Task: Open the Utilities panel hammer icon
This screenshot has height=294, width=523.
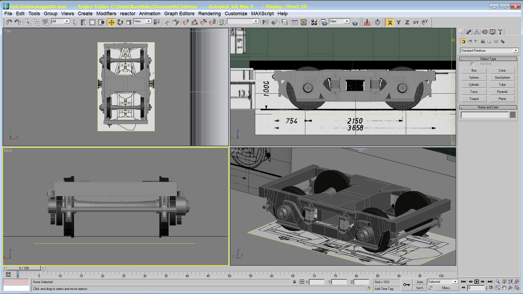Action: pos(500,32)
